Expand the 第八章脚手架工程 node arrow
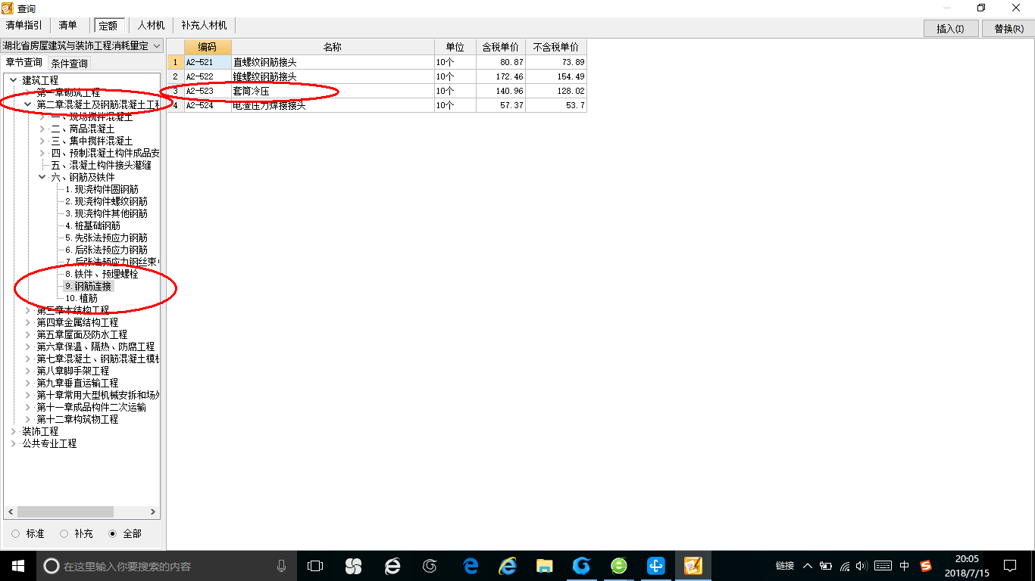This screenshot has height=581, width=1035. 28,371
